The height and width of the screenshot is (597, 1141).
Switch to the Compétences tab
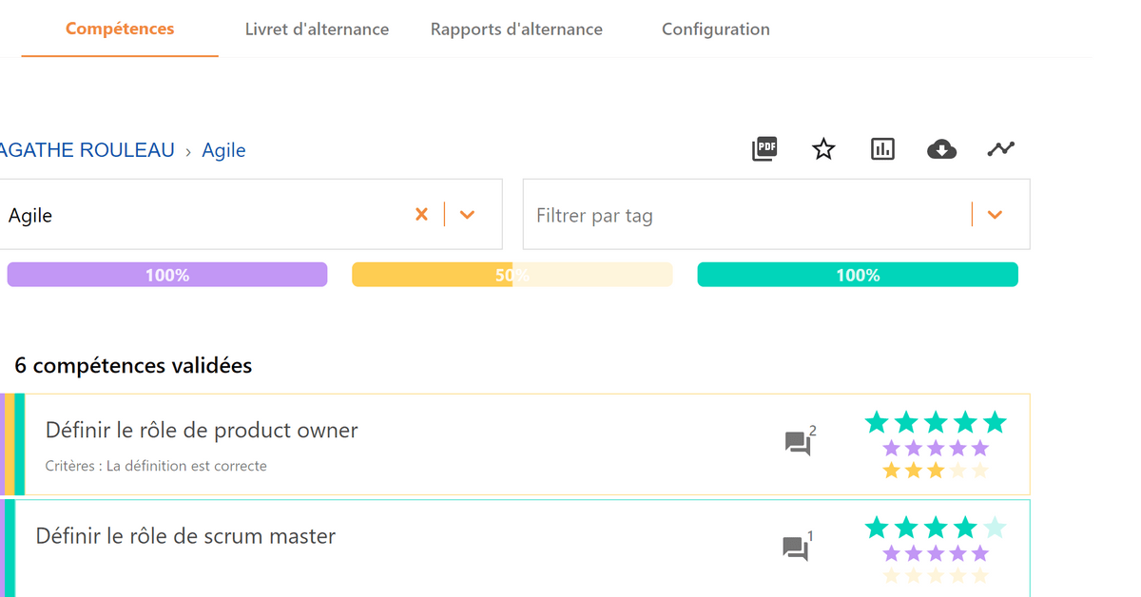pyautogui.click(x=120, y=29)
